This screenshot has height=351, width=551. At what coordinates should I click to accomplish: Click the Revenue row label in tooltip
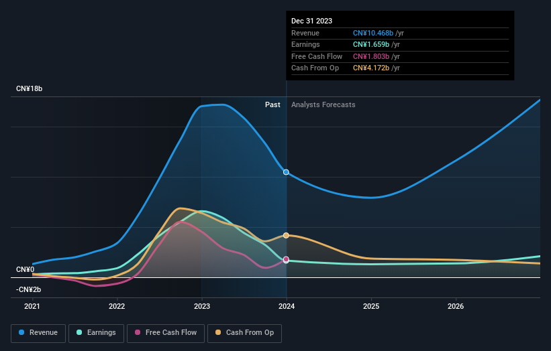point(305,33)
